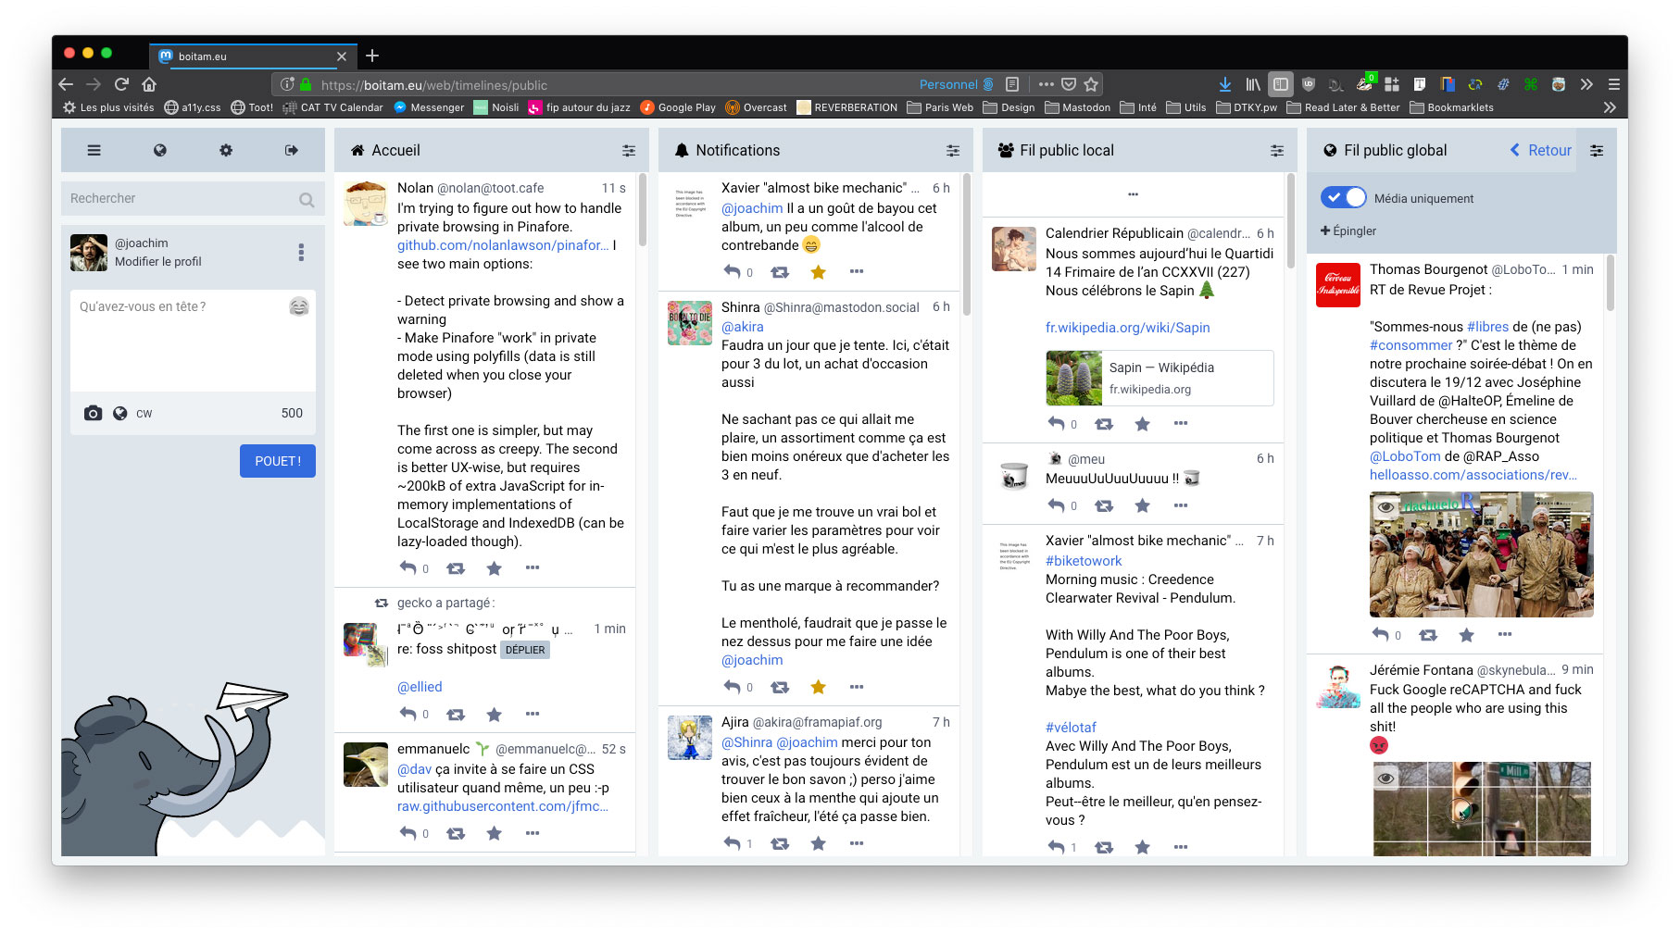Open the Notifications column settings sliders
The height and width of the screenshot is (934, 1680).
pyautogui.click(x=953, y=150)
